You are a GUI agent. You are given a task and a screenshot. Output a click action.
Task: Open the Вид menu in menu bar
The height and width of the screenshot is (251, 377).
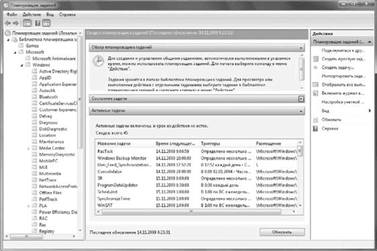(x=50, y=14)
